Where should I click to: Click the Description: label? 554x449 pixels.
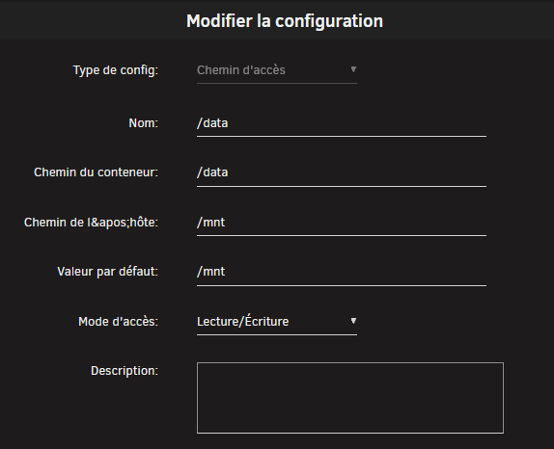click(125, 371)
